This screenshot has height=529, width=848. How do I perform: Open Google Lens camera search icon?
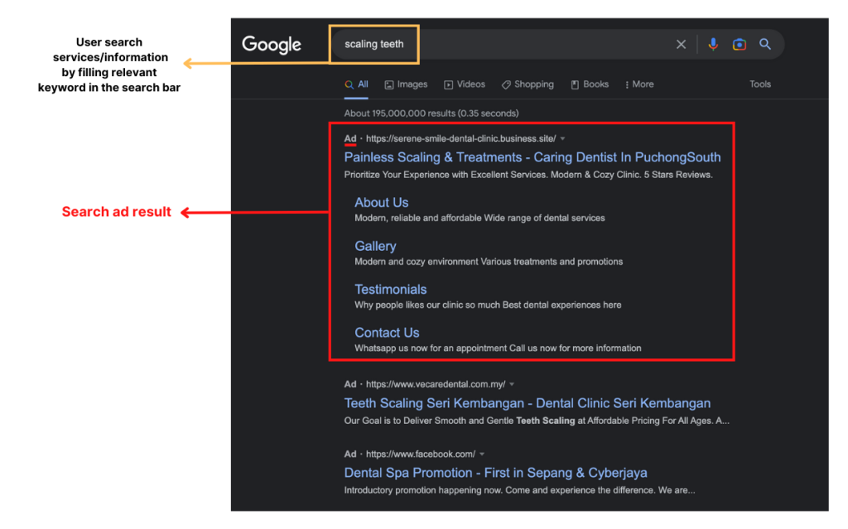coord(739,45)
